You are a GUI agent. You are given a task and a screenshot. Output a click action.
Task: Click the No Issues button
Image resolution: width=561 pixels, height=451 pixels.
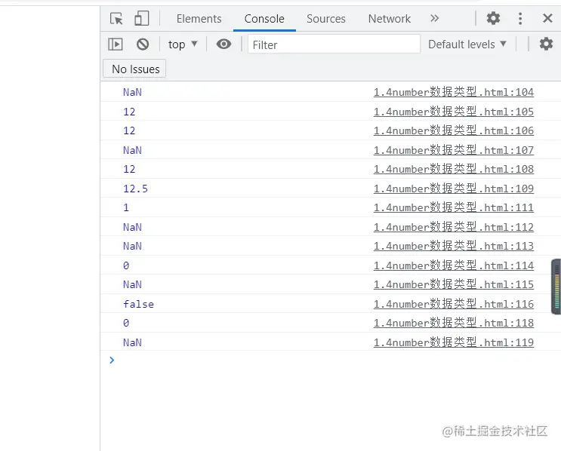(x=134, y=69)
